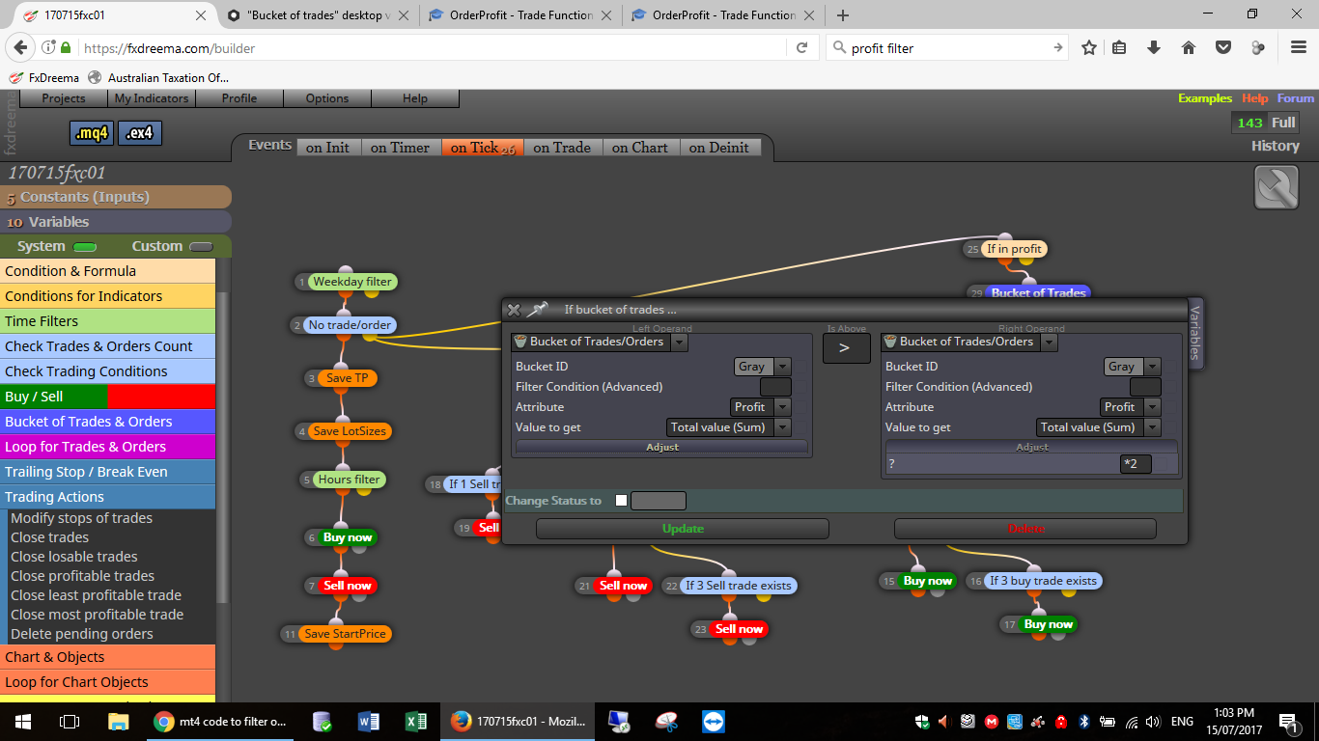The width and height of the screenshot is (1319, 741).
Task: Open the Profile menu
Action: 239,98
